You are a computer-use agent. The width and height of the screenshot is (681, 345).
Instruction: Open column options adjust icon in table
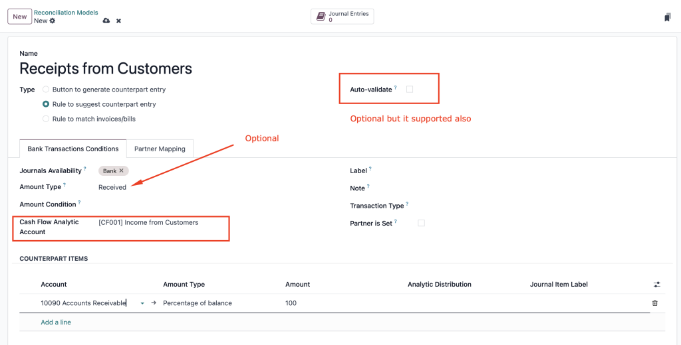[x=656, y=285]
